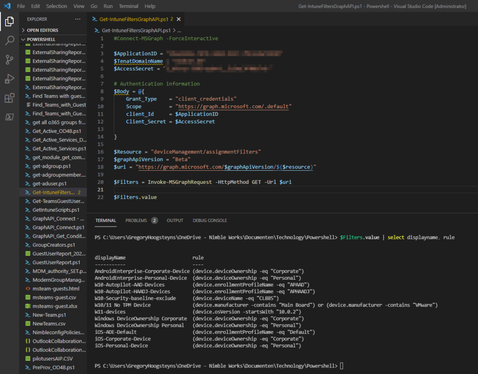Open the Explorer view in activity bar
The image size is (478, 374).
click(9, 21)
